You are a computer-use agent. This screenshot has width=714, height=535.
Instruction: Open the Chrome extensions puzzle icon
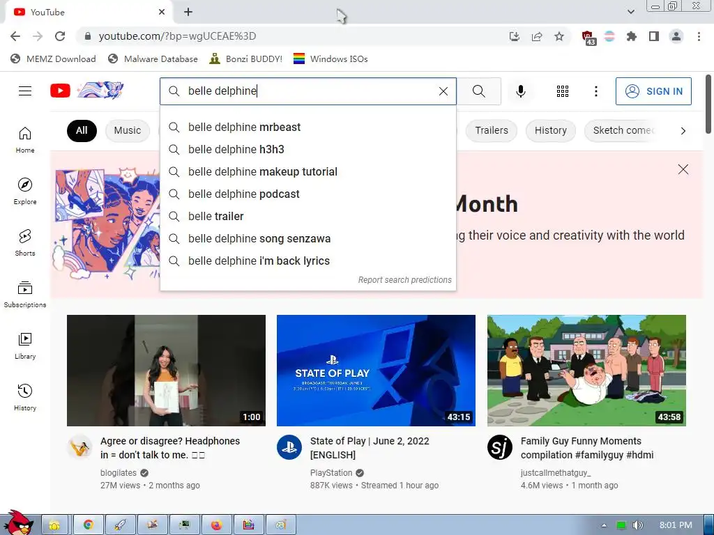point(631,36)
